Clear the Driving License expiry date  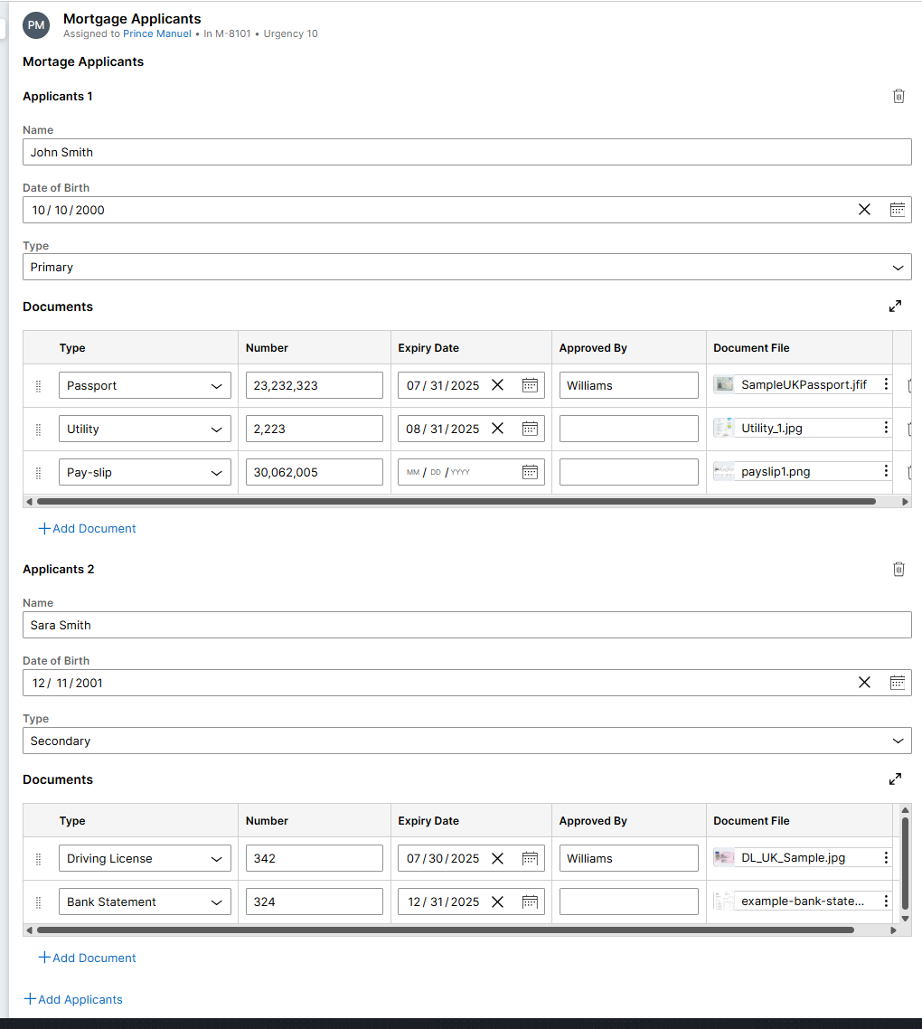pyautogui.click(x=497, y=857)
